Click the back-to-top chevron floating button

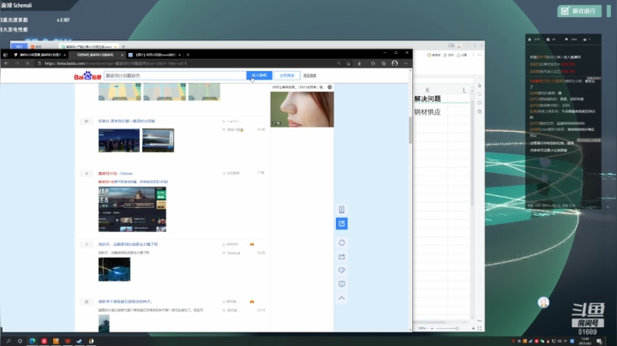click(342, 298)
